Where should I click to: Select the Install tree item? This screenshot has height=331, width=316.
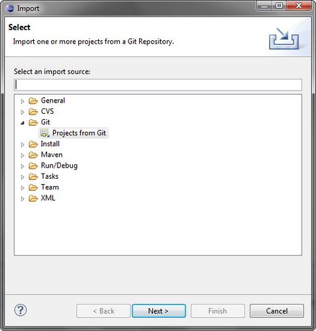50,144
